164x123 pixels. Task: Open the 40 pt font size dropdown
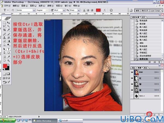(x=64, y=10)
